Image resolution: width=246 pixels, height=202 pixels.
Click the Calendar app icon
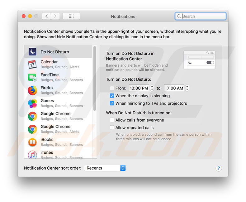pos(32,65)
